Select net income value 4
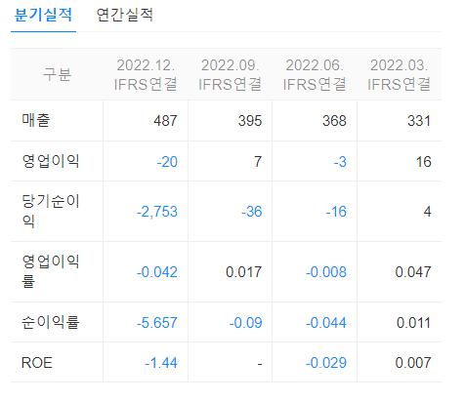 point(427,212)
